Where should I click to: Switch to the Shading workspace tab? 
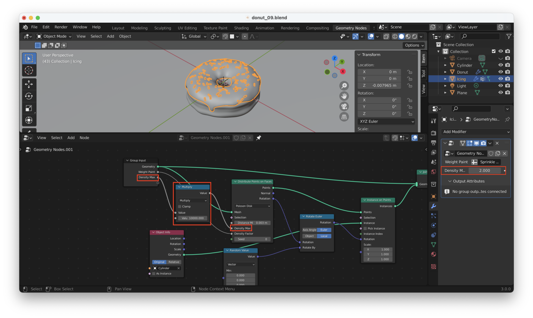(x=241, y=28)
